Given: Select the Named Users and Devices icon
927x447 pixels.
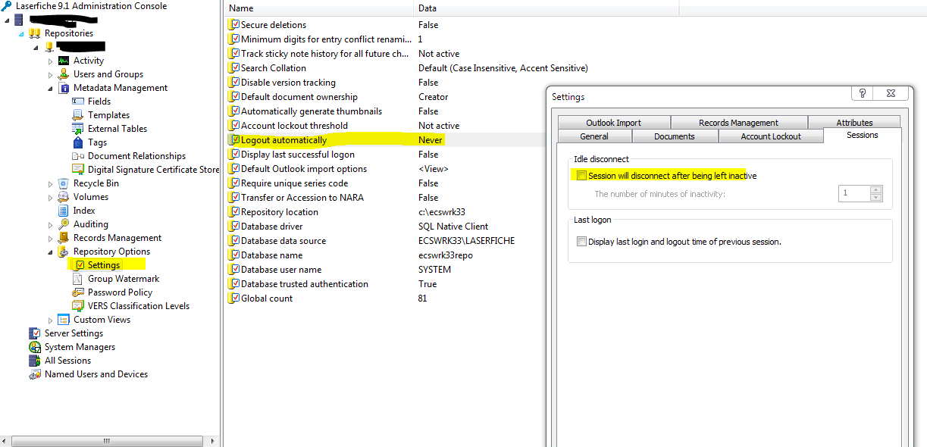Looking at the screenshot, I should point(35,374).
